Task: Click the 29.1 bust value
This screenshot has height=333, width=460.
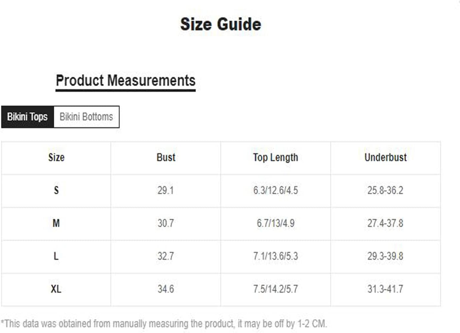Action: (166, 190)
